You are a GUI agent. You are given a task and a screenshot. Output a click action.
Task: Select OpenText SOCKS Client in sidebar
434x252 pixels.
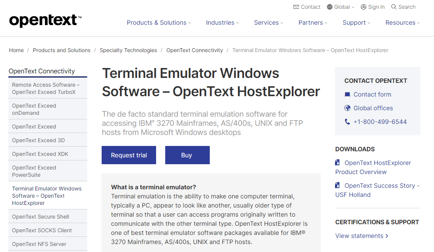pos(48,230)
